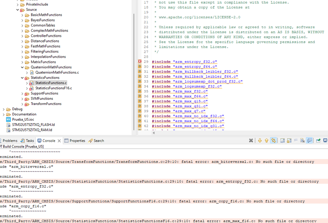Click www.apache.org/licenses/LICENSE-2.0 comment text
Viewport: 328px width, 223px height.
(199, 17)
